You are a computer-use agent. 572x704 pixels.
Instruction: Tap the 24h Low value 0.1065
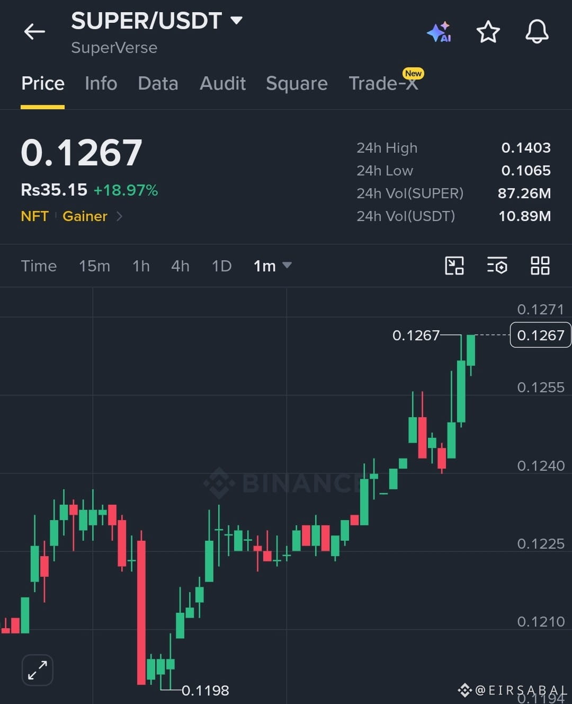point(526,171)
